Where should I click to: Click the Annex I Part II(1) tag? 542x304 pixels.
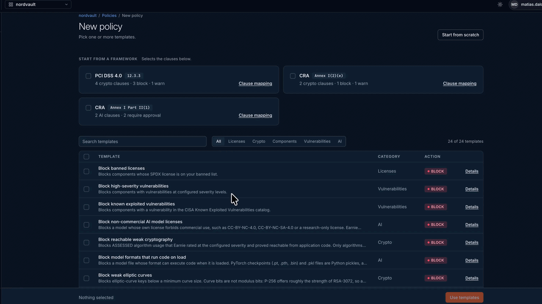tap(130, 107)
